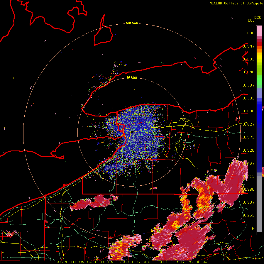Click the 0.733 scale value
This screenshot has width=264, height=264.
click(248, 98)
